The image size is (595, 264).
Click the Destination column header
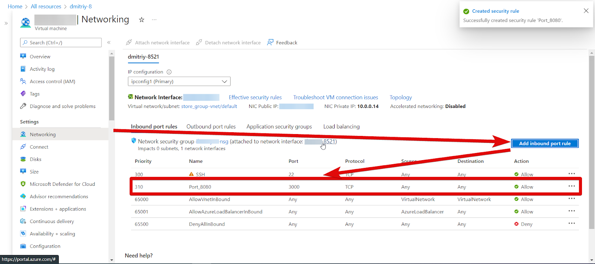tap(470, 161)
